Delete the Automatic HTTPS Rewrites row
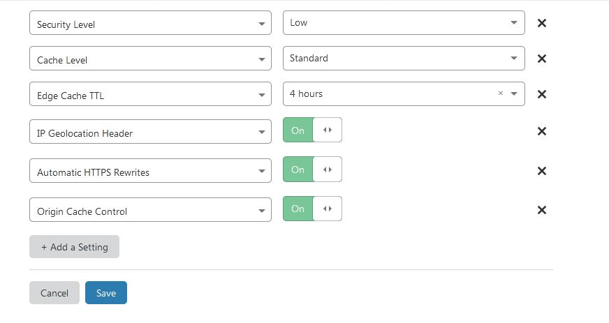 tap(541, 171)
